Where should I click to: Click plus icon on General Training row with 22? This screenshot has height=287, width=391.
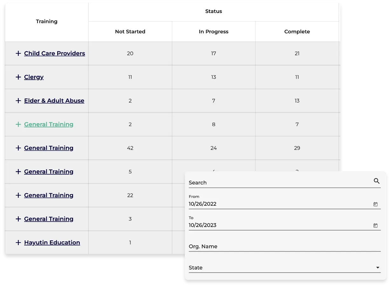tap(18, 195)
